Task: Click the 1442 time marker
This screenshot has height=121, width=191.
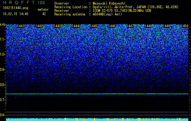Action: [x=39, y=26]
